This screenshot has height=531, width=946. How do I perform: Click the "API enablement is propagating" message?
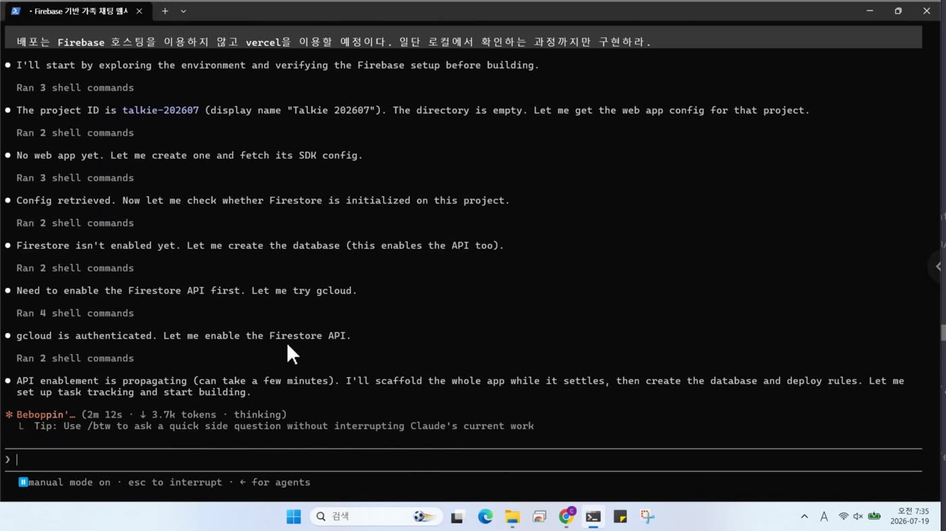click(x=460, y=386)
